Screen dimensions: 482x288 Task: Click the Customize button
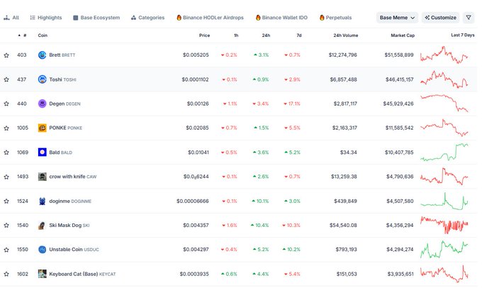440,18
